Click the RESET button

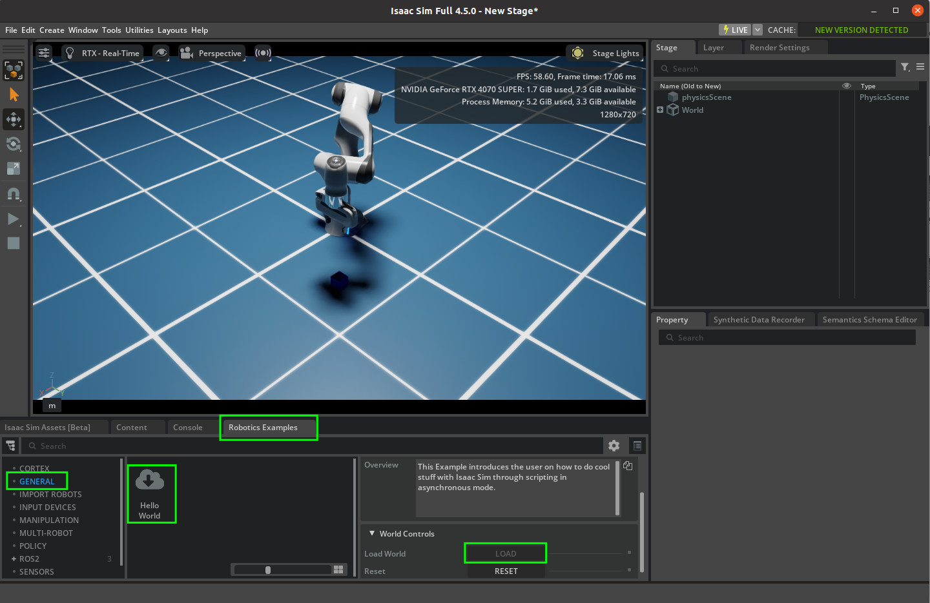505,571
